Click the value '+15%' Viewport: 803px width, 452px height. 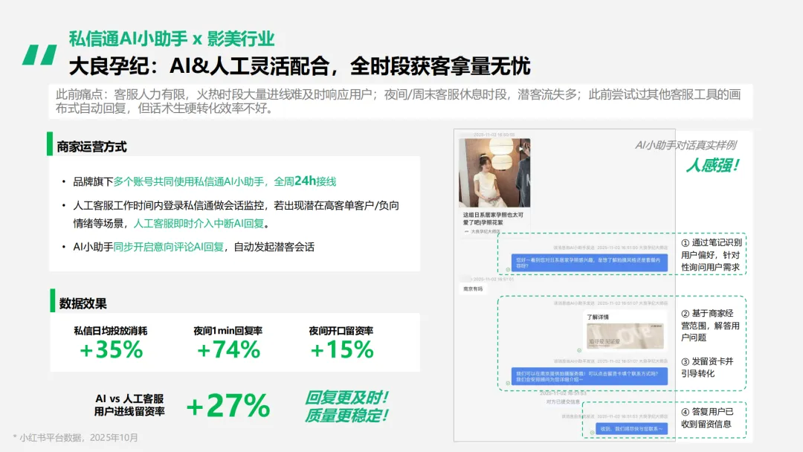point(342,350)
